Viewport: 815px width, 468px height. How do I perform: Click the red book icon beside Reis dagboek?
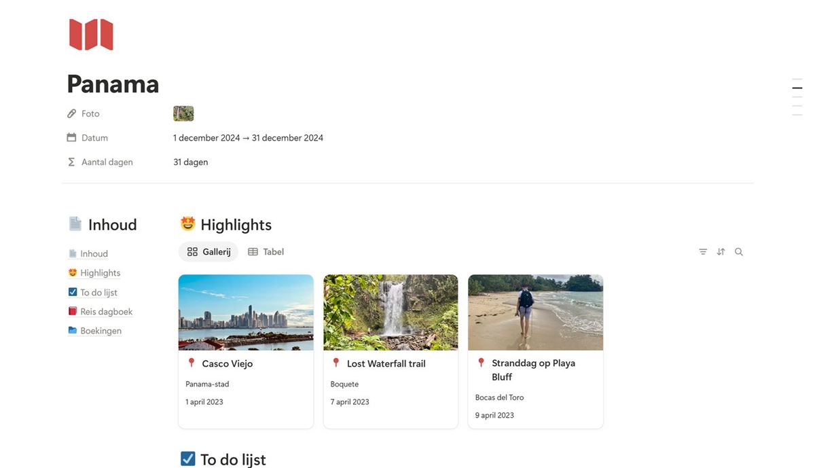(x=73, y=311)
